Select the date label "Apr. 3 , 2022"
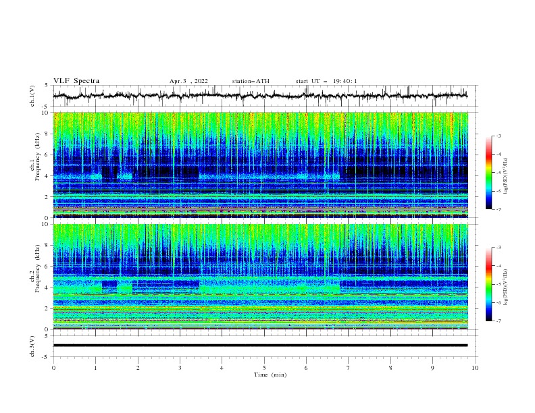This screenshot has width=535, height=413. coord(188,81)
